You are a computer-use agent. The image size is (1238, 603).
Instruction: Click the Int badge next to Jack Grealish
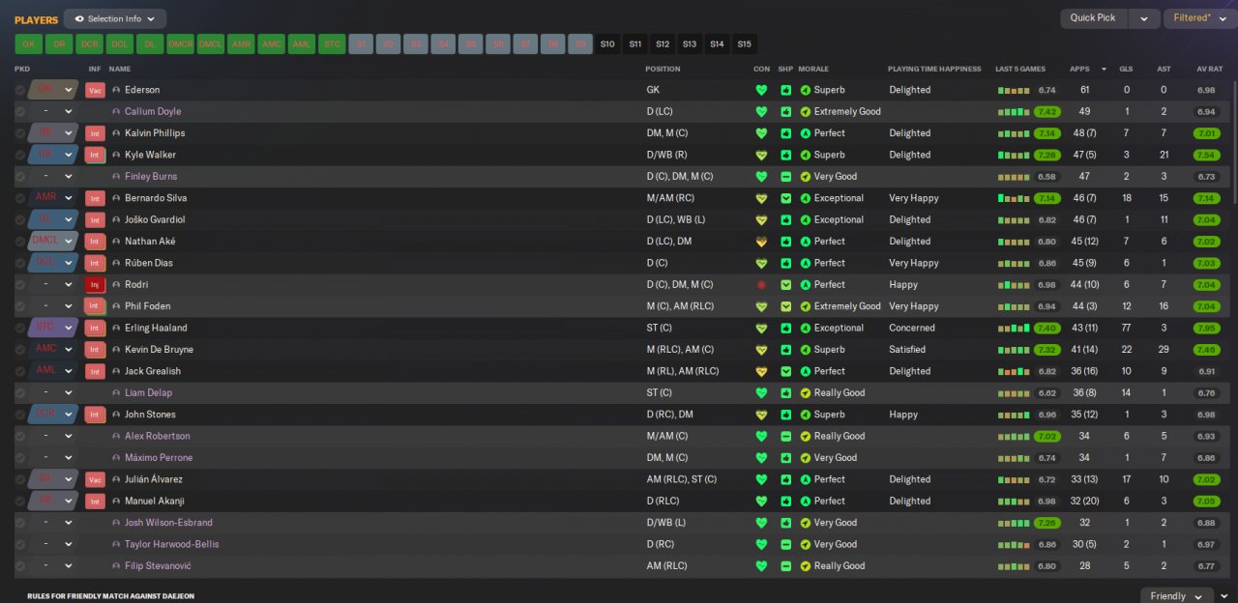(95, 371)
